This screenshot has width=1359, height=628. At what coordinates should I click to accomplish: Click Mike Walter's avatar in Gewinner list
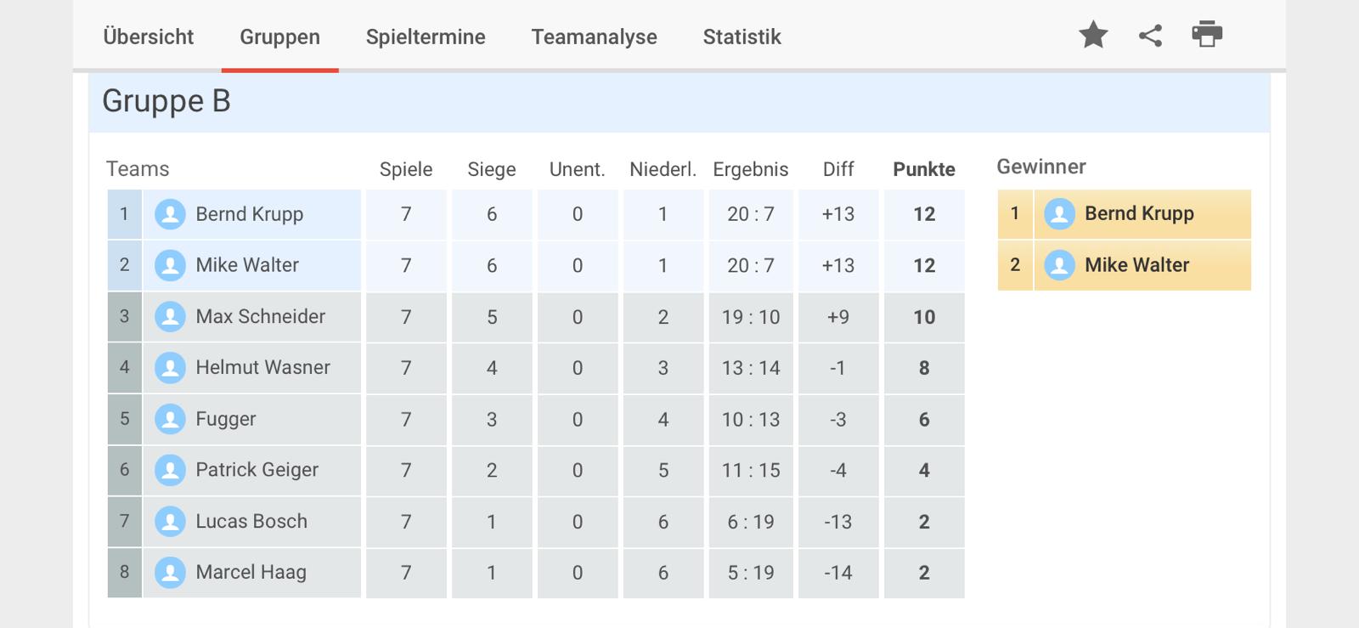click(x=1059, y=265)
